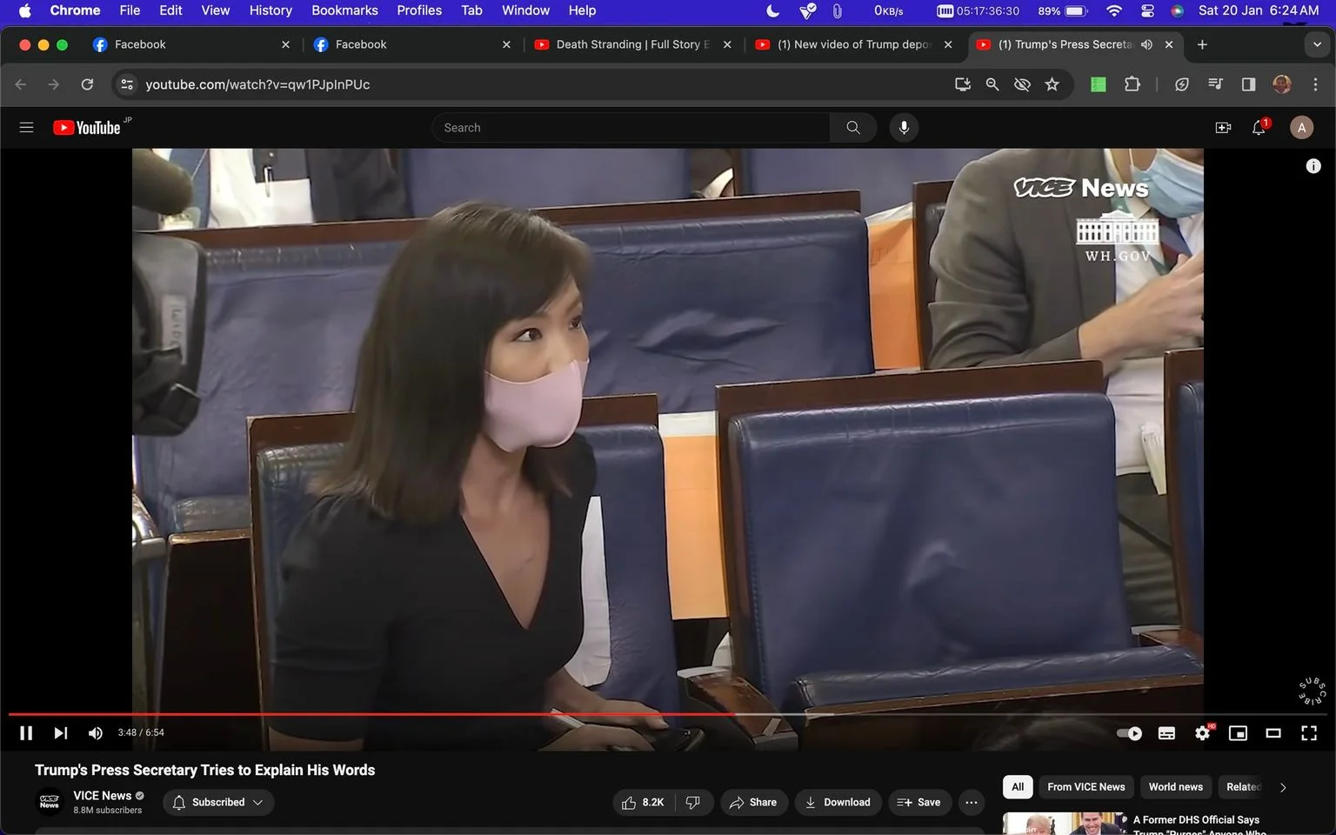Mute the Trump's Press Secretary tab audio

coord(1146,44)
